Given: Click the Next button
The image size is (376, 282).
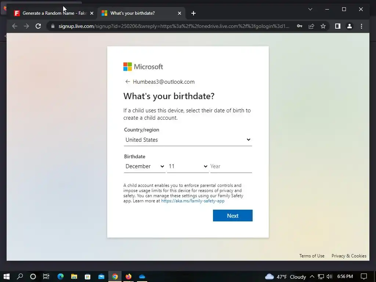Looking at the screenshot, I should [x=232, y=216].
